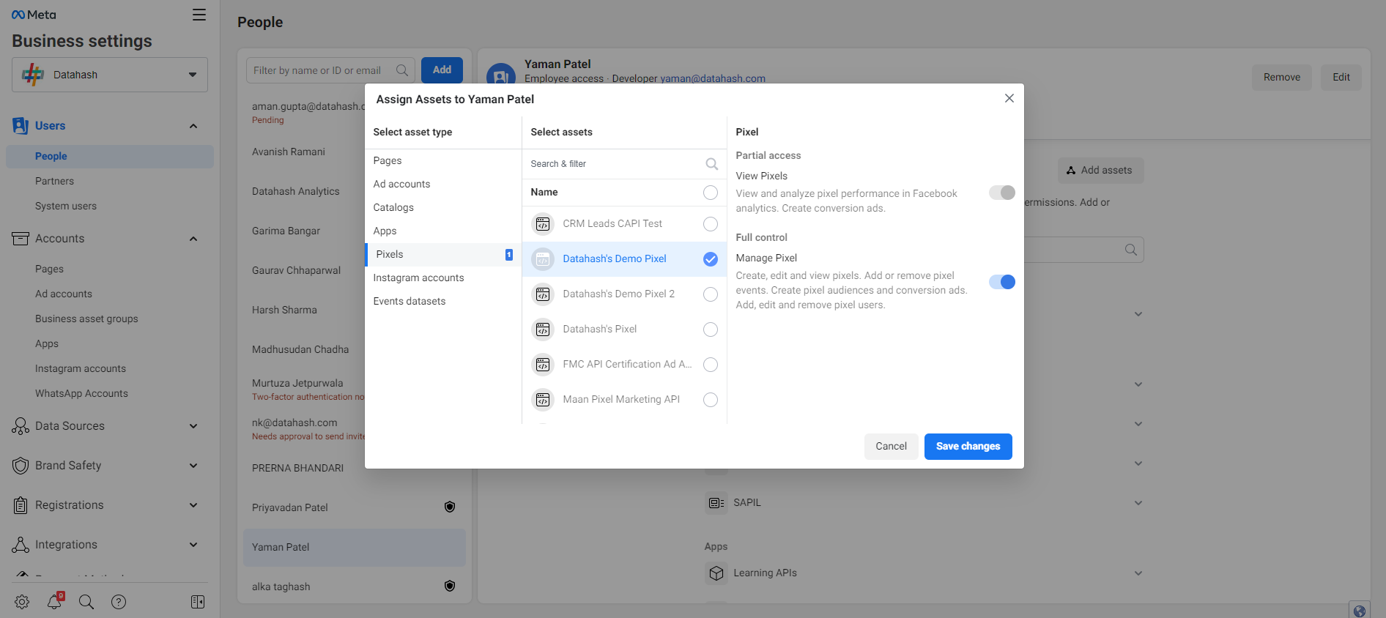Click the Brand Safety shield icon
1386x618 pixels.
pyautogui.click(x=21, y=466)
